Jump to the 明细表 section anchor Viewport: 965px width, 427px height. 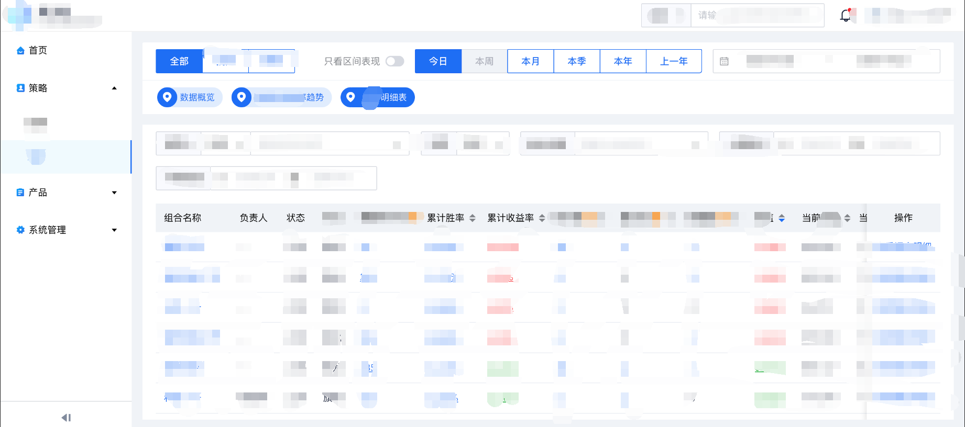(377, 97)
